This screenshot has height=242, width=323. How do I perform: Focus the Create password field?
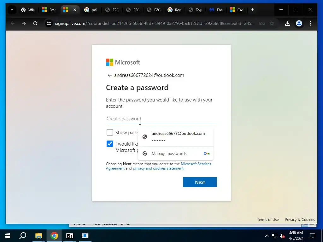coord(161,119)
